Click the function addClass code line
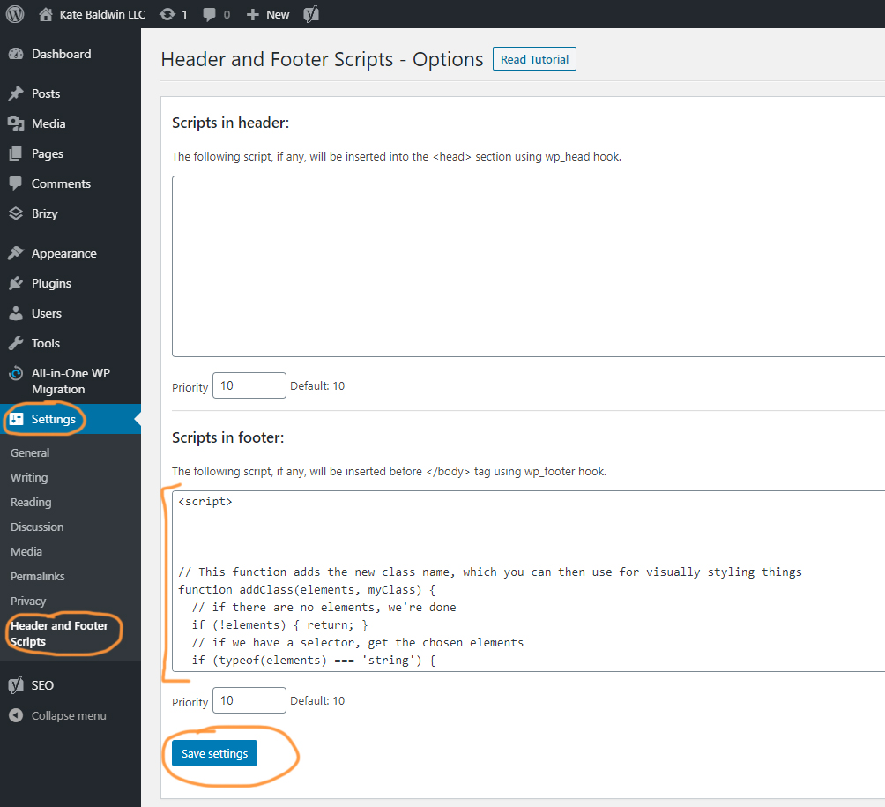 (x=307, y=589)
